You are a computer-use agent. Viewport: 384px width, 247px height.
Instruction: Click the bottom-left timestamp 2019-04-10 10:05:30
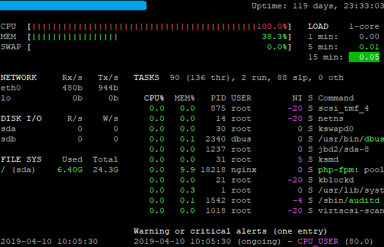point(49,242)
